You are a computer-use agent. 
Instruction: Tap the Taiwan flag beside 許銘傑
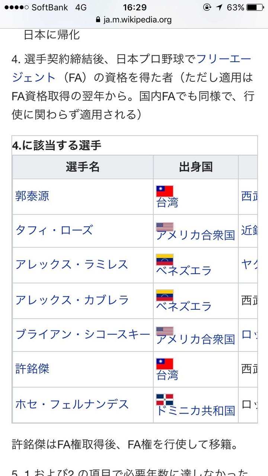tap(165, 364)
